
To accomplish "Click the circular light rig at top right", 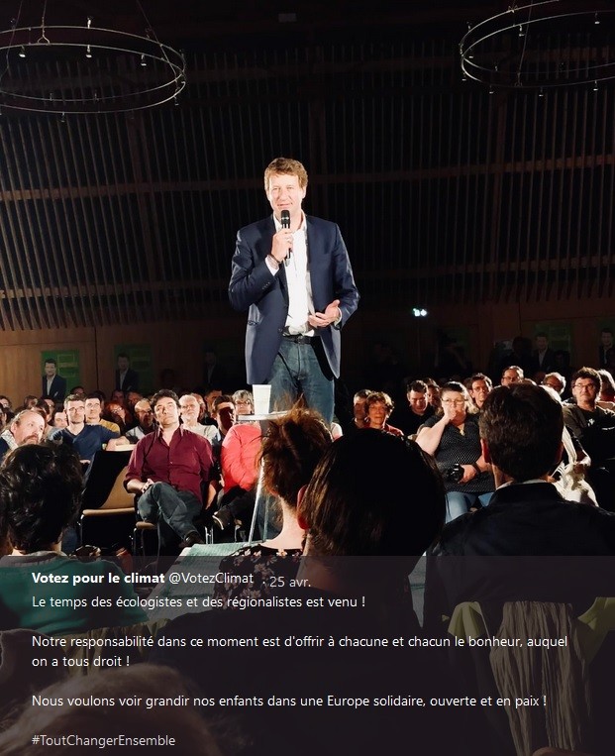I will coord(538,48).
